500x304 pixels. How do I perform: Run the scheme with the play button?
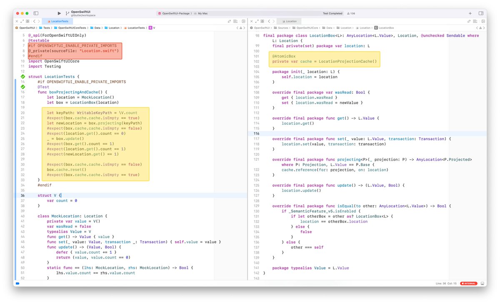pyautogui.click(x=59, y=13)
